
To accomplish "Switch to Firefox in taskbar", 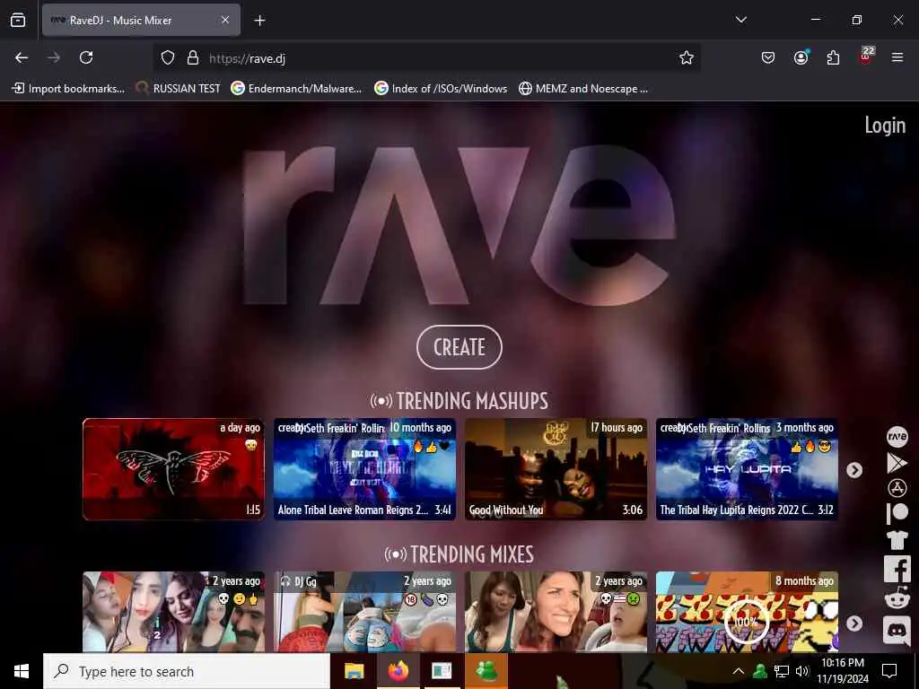I will click(398, 671).
